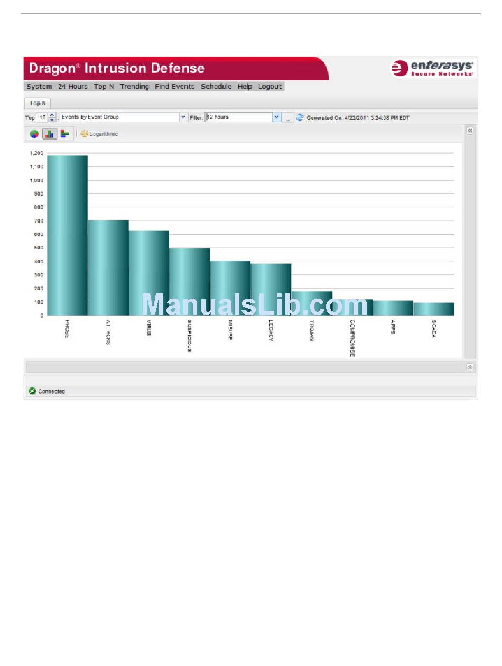This screenshot has width=502, height=666.
Task: Open the Trending menu
Action: pyautogui.click(x=134, y=86)
